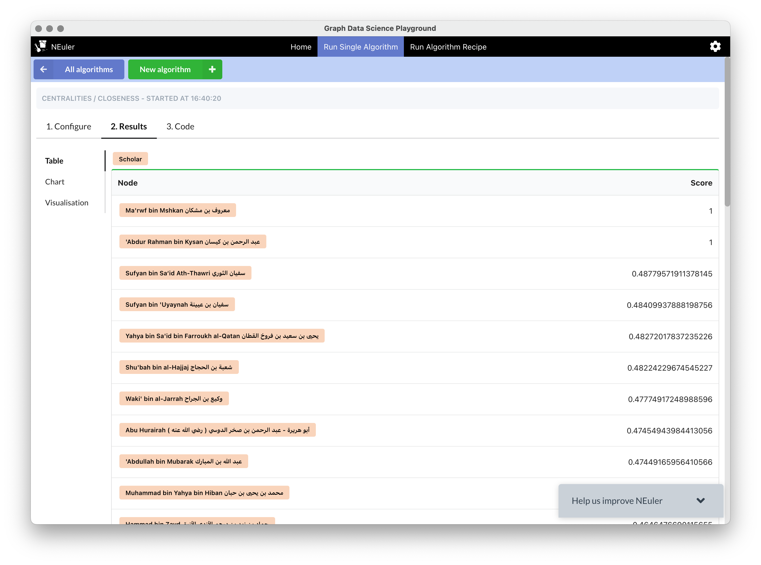Switch to the Chart view
This screenshot has width=761, height=565.
click(55, 182)
